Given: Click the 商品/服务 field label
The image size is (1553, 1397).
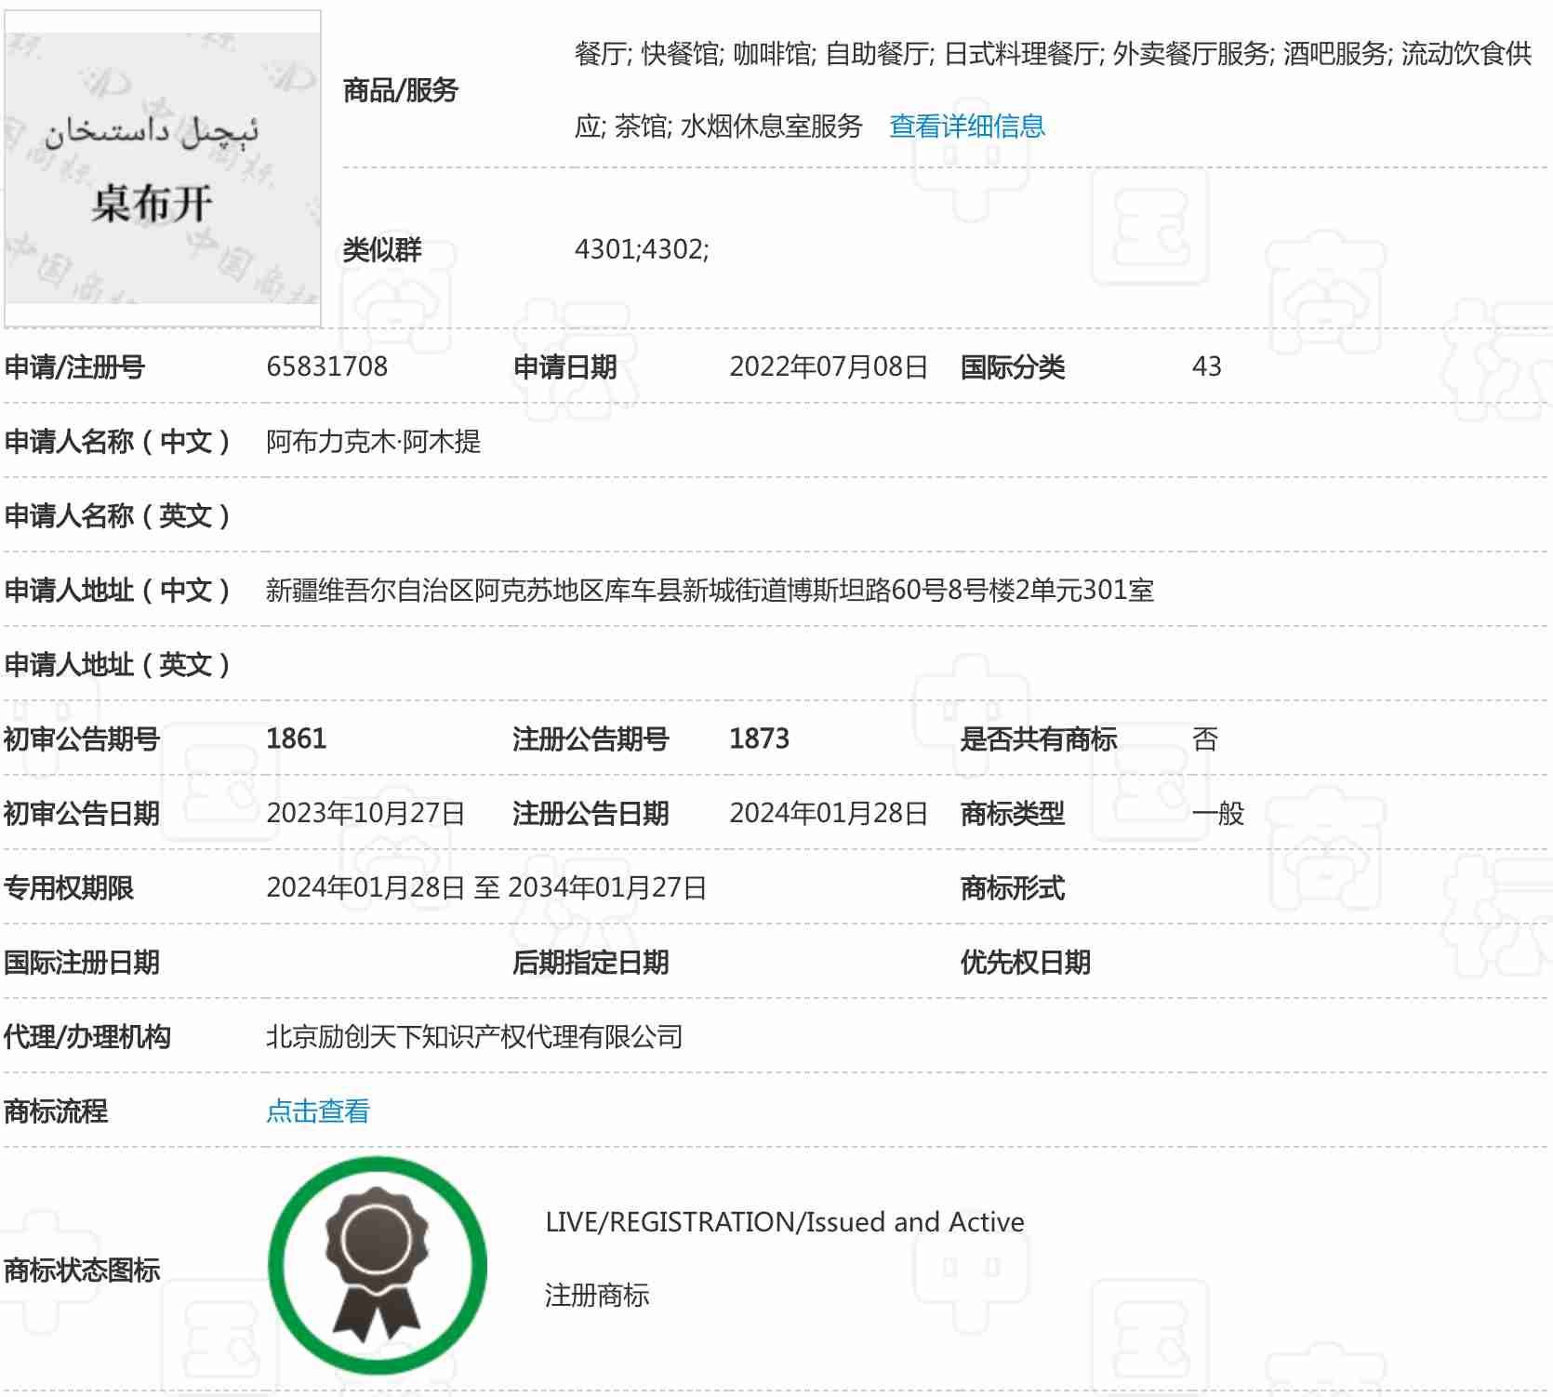Looking at the screenshot, I should [x=400, y=90].
